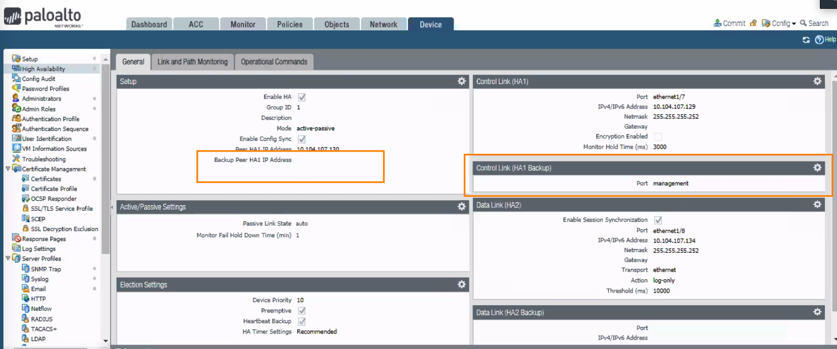Collapse the Certificate Management tree node

[x=8, y=169]
